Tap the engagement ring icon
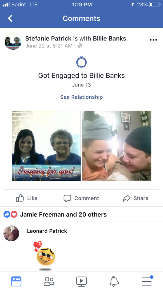 [x=81, y=62]
